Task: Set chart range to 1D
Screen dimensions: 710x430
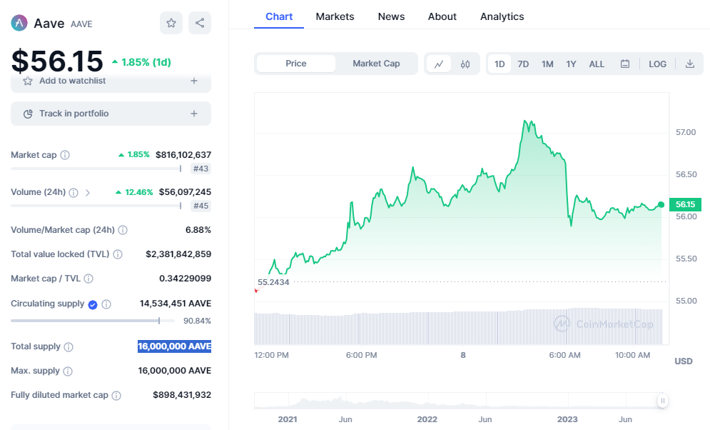Action: (499, 64)
